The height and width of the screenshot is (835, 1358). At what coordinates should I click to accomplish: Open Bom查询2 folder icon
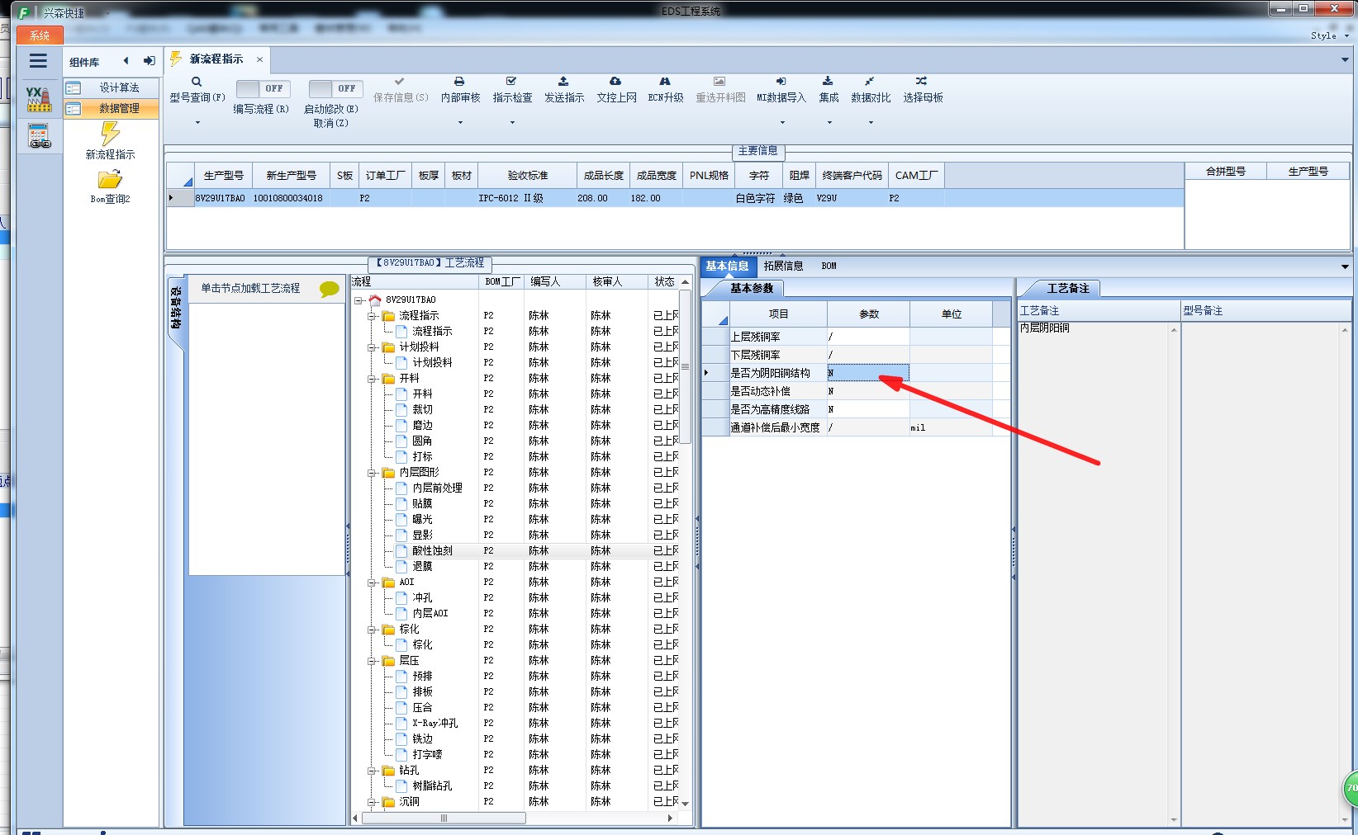click(110, 179)
